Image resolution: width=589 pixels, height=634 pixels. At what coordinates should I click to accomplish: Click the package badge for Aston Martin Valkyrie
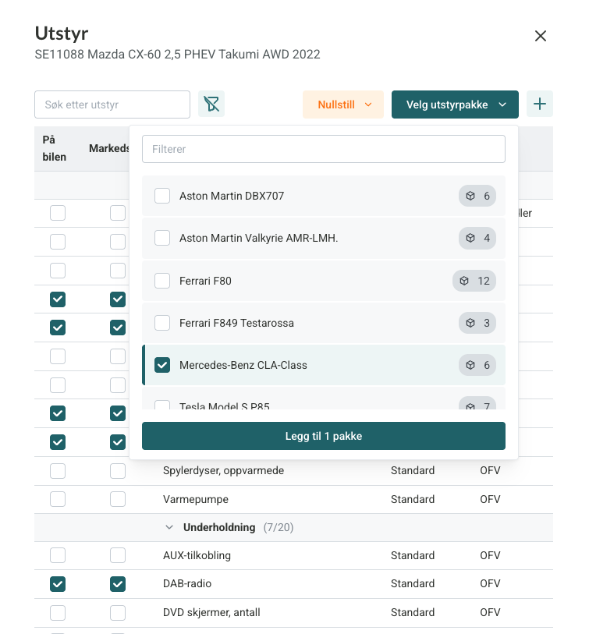[477, 238]
